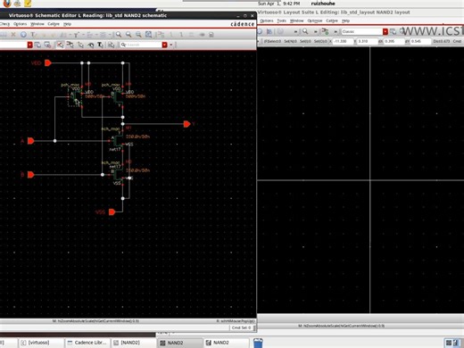Click the dY value field in Layout
464x348 pixels.
(x=420, y=41)
